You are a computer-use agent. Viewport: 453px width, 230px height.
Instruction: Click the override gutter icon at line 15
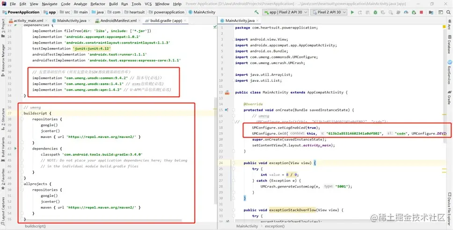point(226,110)
